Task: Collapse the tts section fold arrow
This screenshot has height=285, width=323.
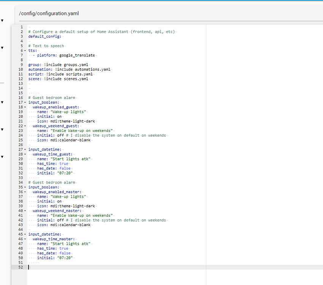Action: click(x=24, y=50)
